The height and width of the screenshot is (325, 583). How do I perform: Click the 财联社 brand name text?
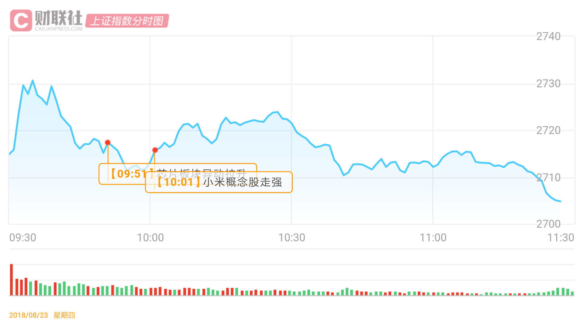coord(59,18)
